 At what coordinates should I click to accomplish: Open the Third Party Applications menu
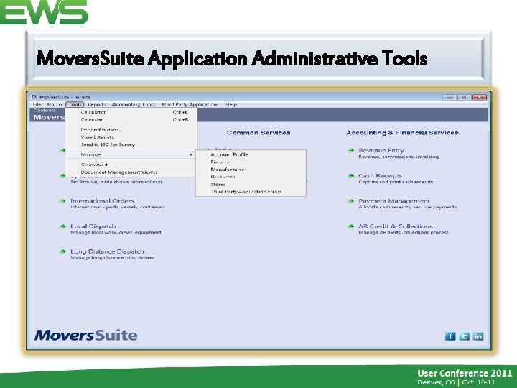click(190, 105)
